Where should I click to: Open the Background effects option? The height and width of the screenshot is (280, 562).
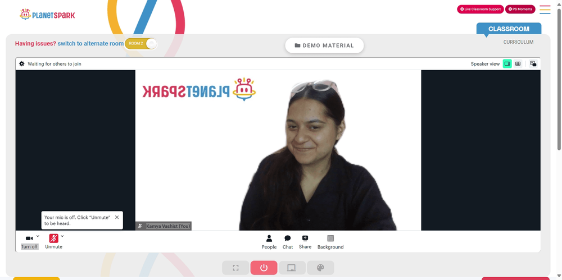[x=330, y=242]
